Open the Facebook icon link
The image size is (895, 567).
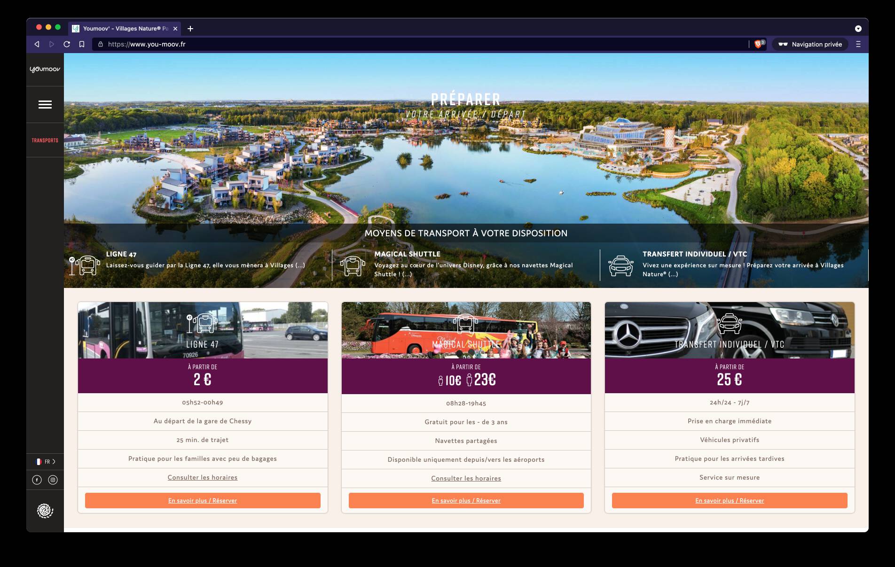[37, 480]
